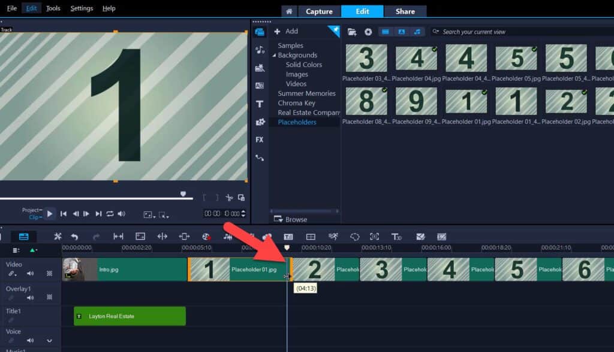The width and height of the screenshot is (614, 352).
Task: Mute the Video track speaker
Action: click(30, 273)
